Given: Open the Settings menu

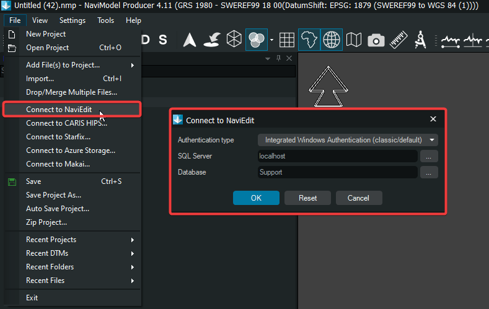Looking at the screenshot, I should click(73, 20).
